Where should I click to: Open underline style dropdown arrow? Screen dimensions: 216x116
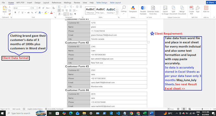point(25,12)
